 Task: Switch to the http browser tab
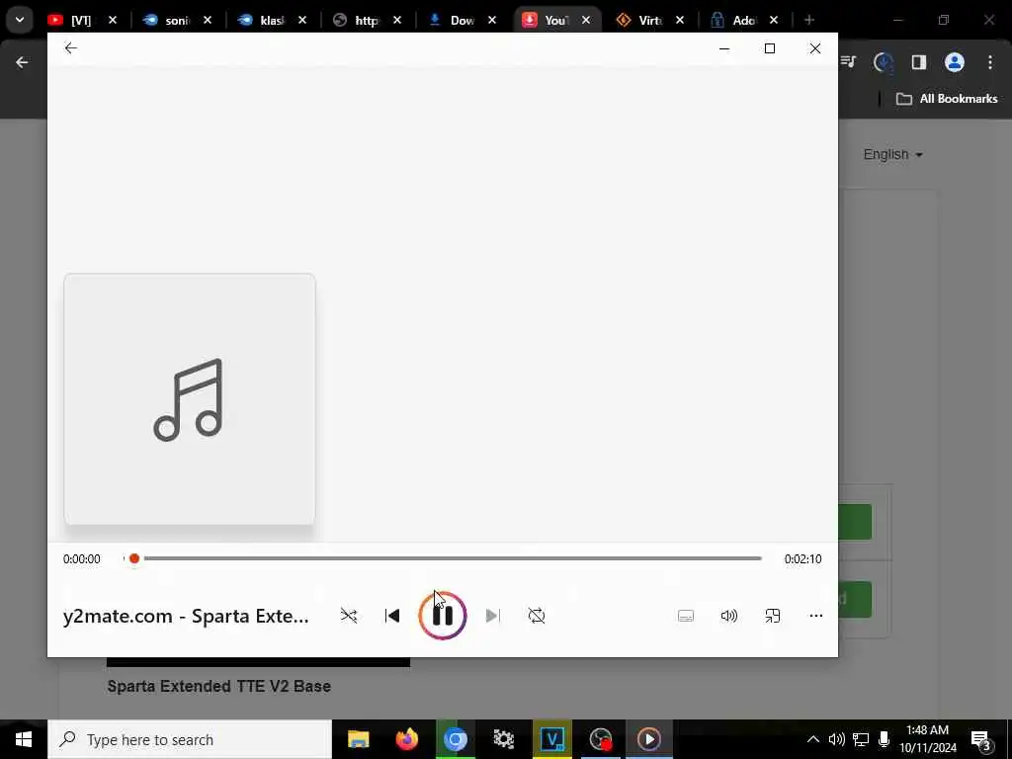356,20
